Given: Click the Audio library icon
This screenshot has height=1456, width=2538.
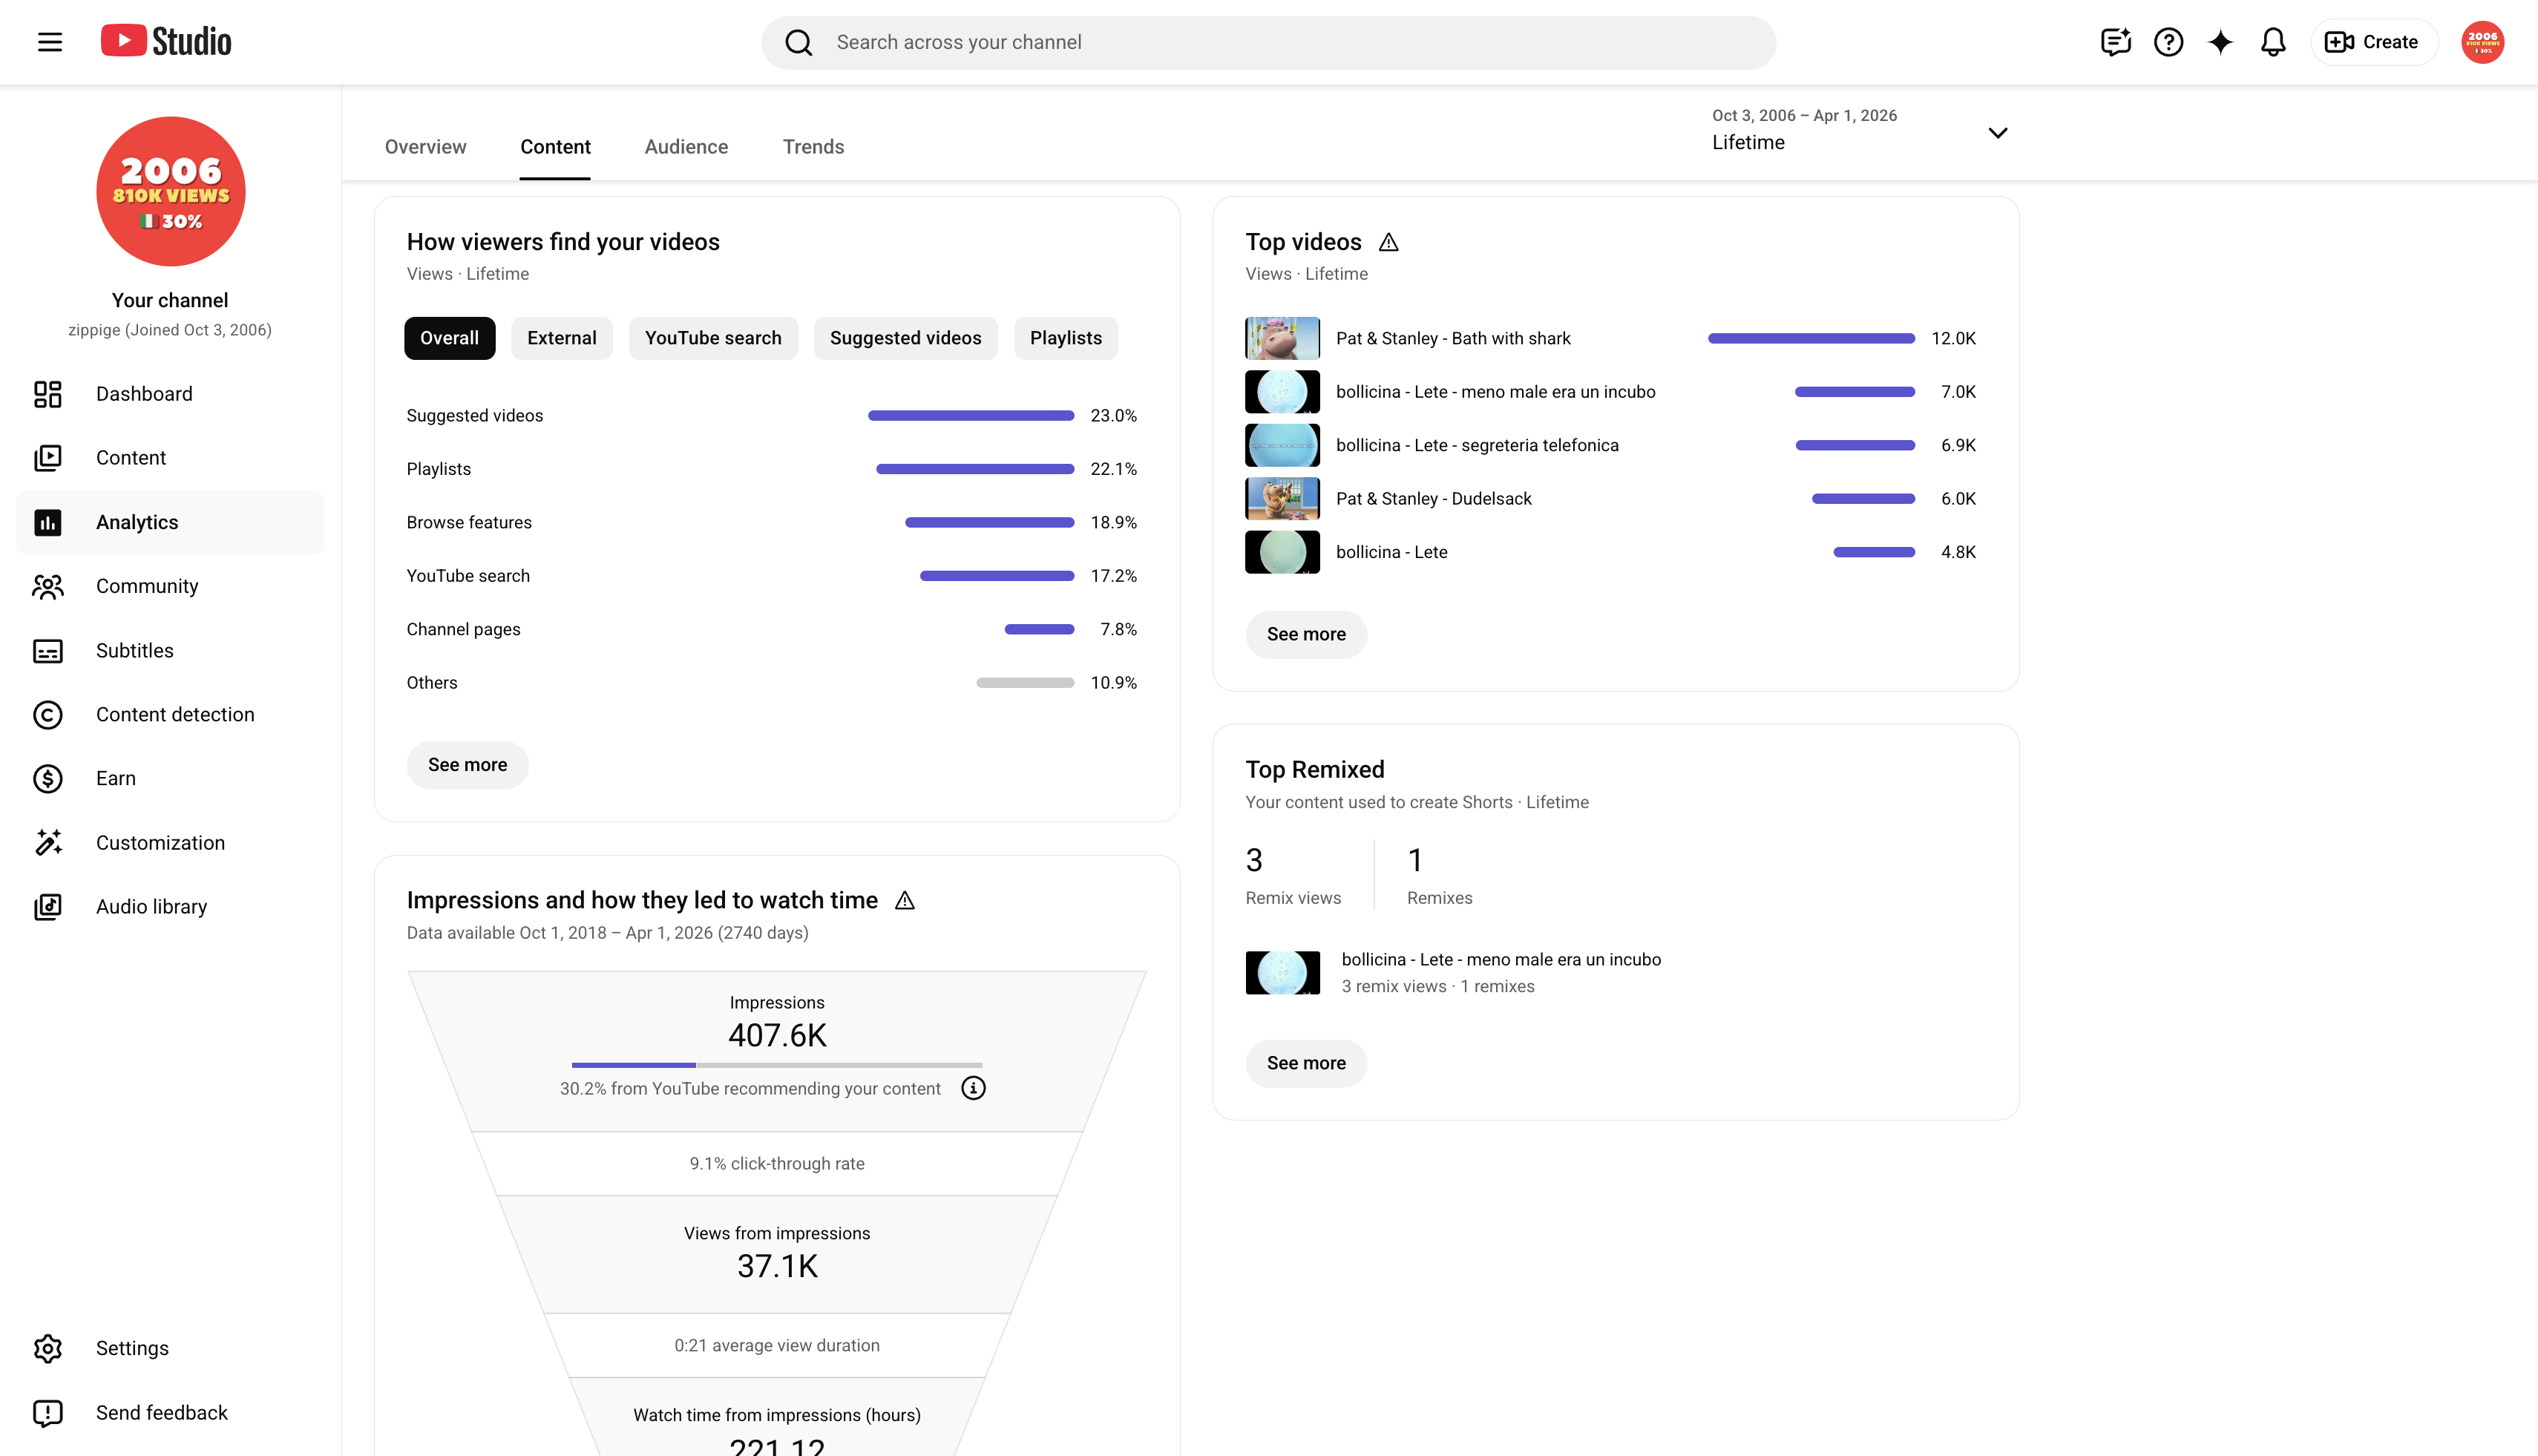Looking at the screenshot, I should tap(48, 907).
